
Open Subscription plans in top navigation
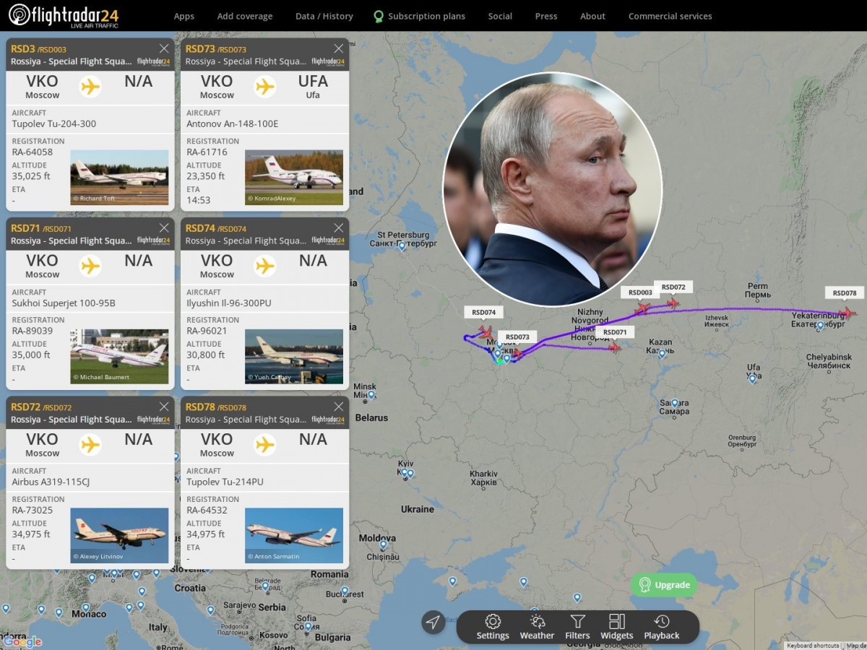pyautogui.click(x=420, y=16)
